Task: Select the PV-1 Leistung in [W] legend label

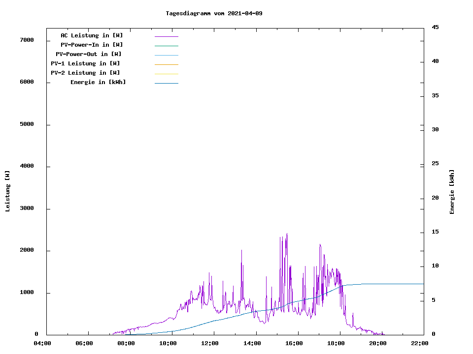Action: pos(85,63)
